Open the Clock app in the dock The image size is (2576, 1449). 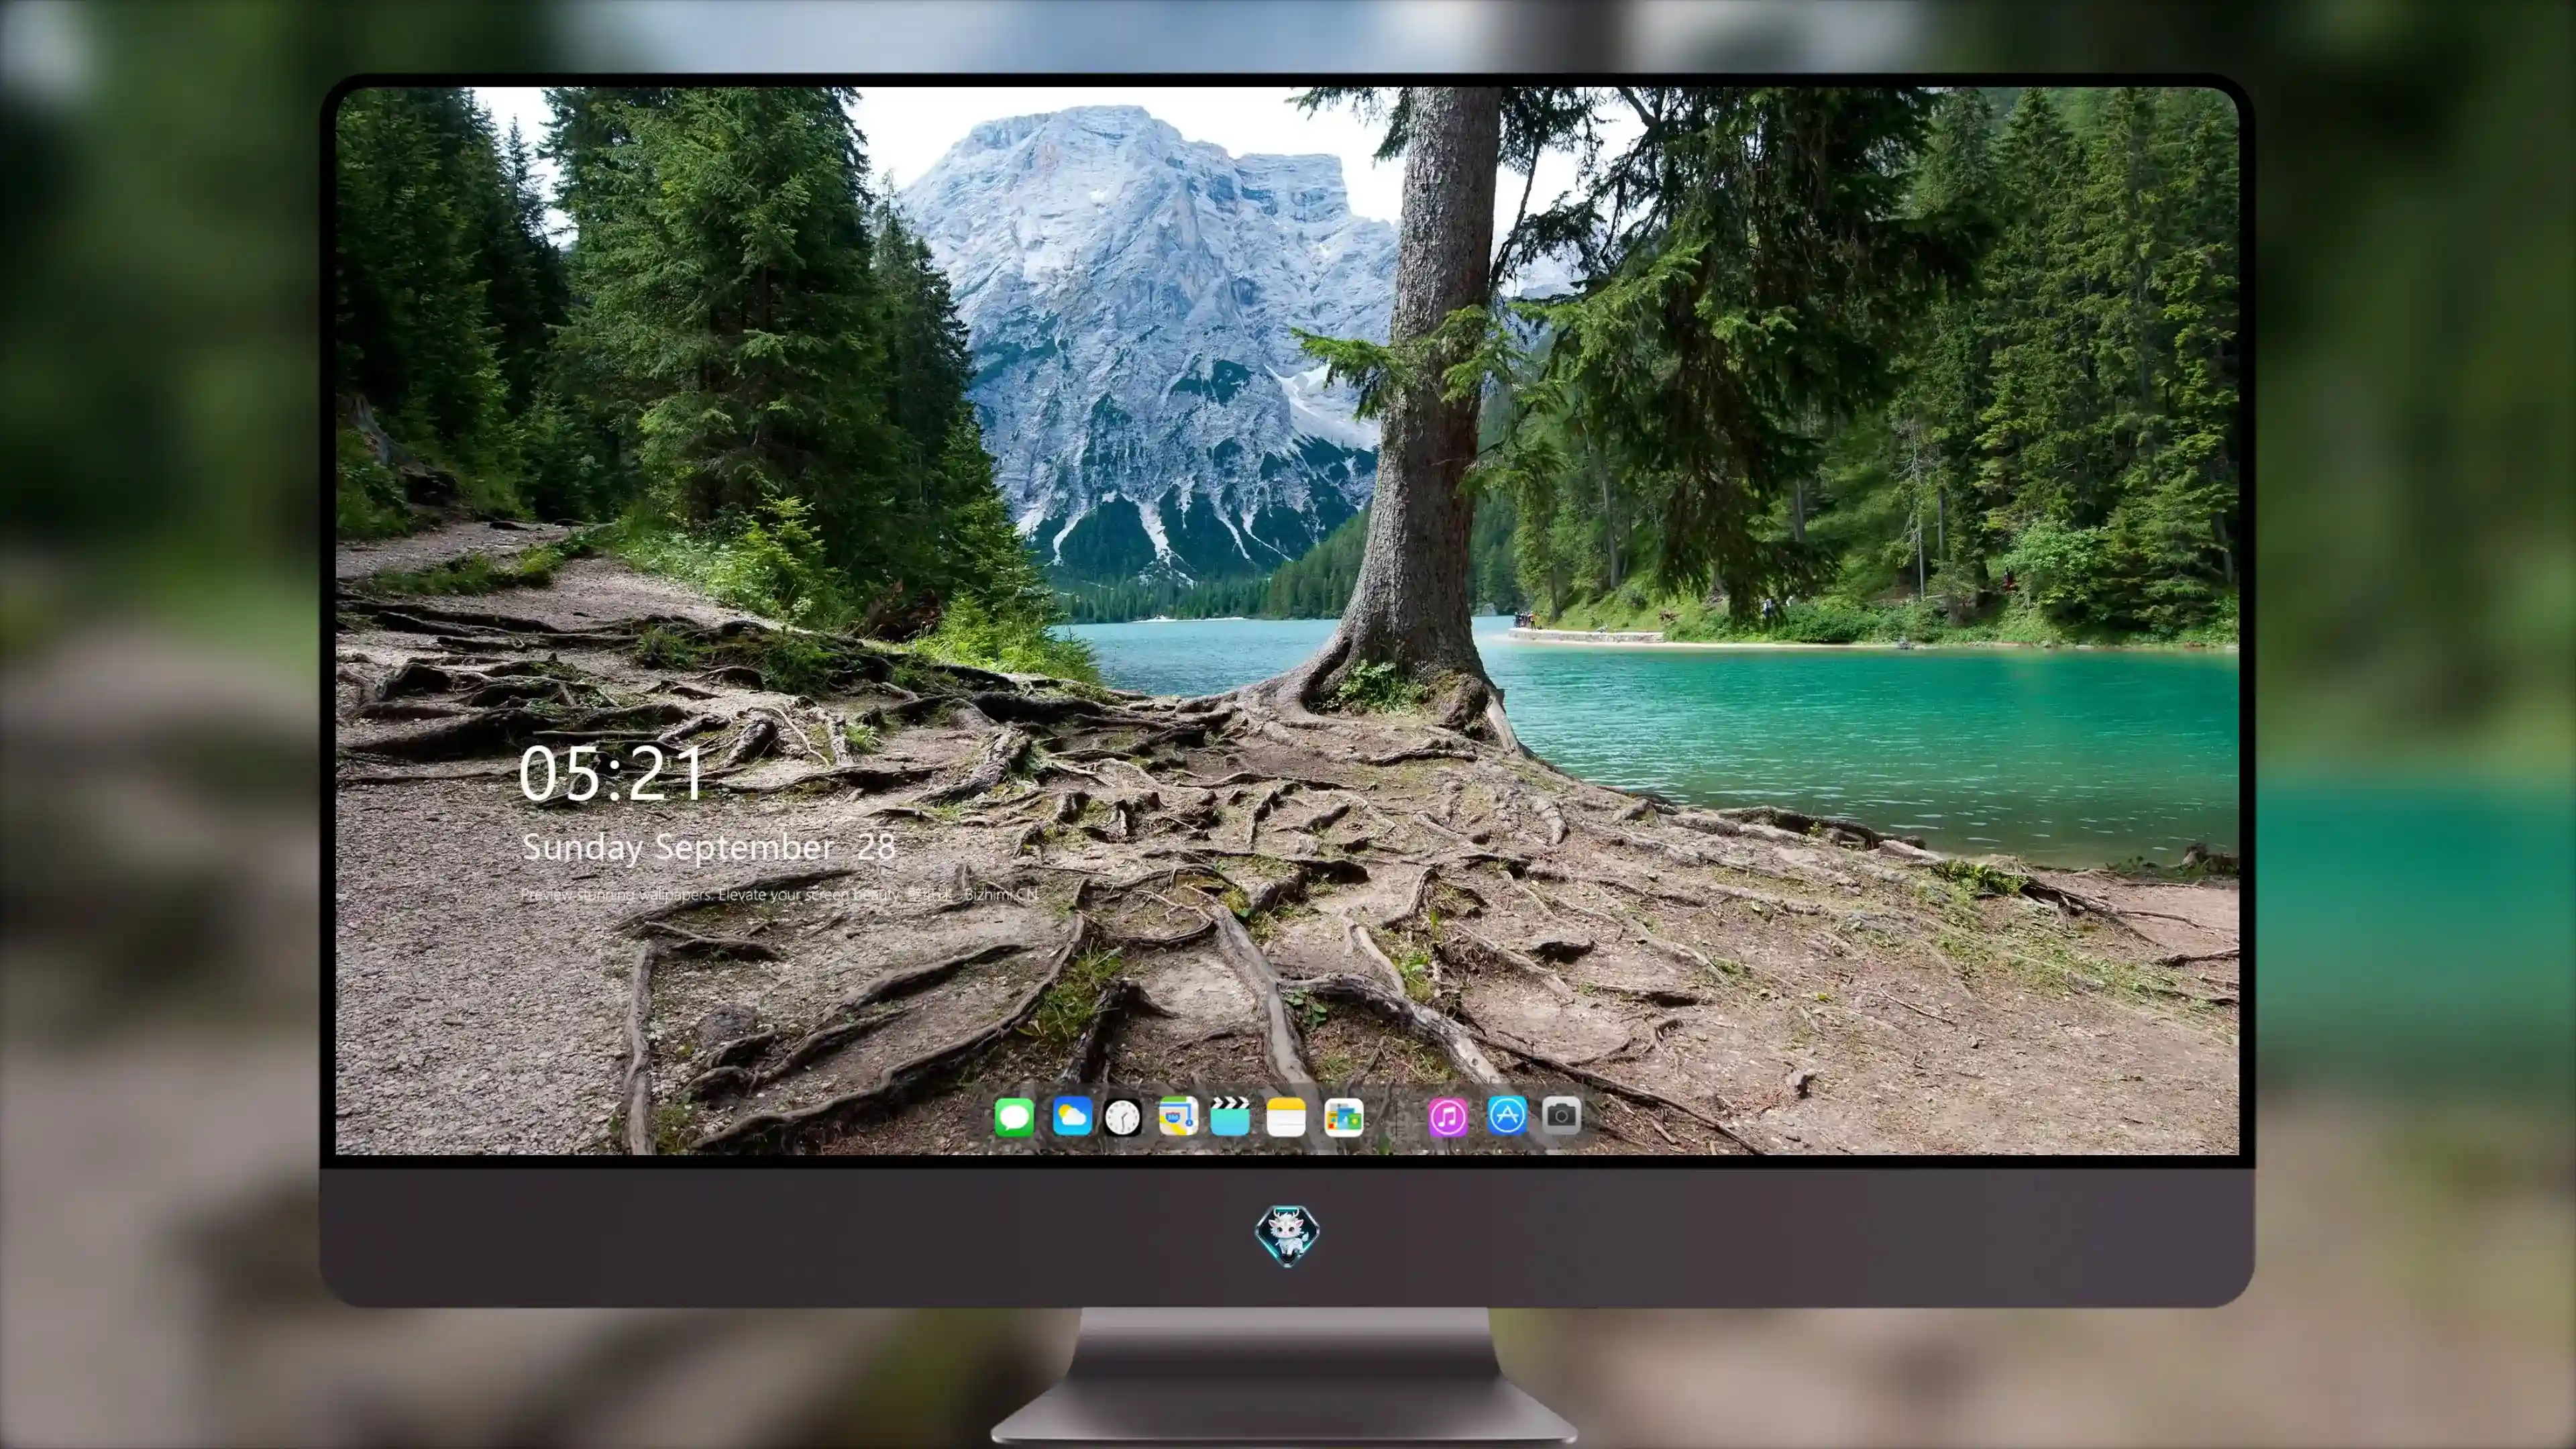click(x=1123, y=1117)
